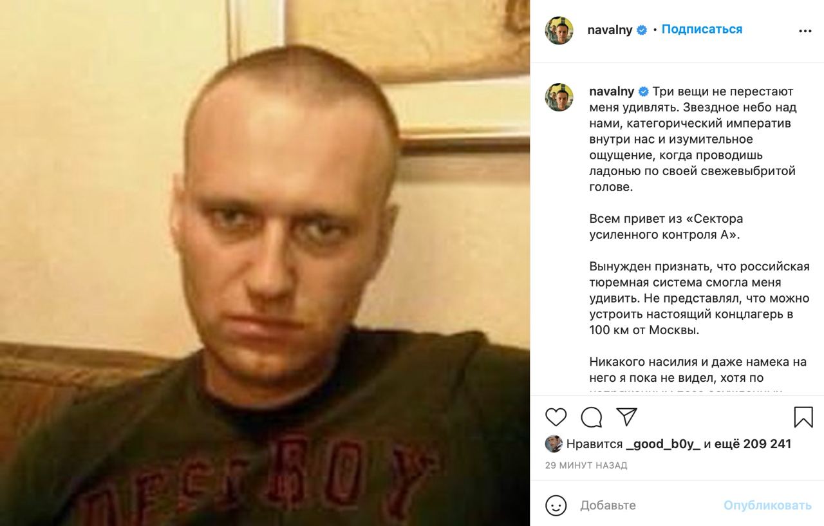The image size is (824, 526).
Task: Click the header navalny profile avatar
Action: coord(559,30)
